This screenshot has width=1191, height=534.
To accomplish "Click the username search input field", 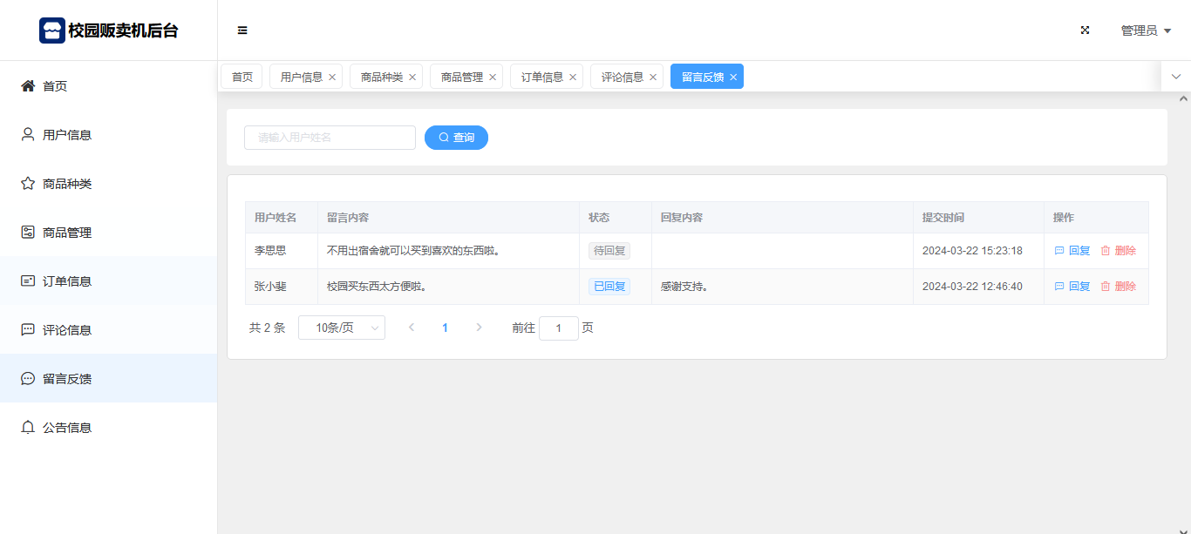I will (330, 138).
